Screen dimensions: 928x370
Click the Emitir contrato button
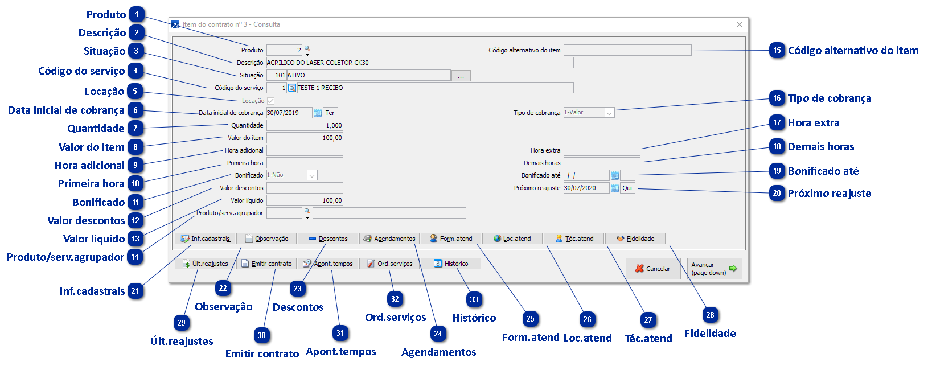point(266,264)
